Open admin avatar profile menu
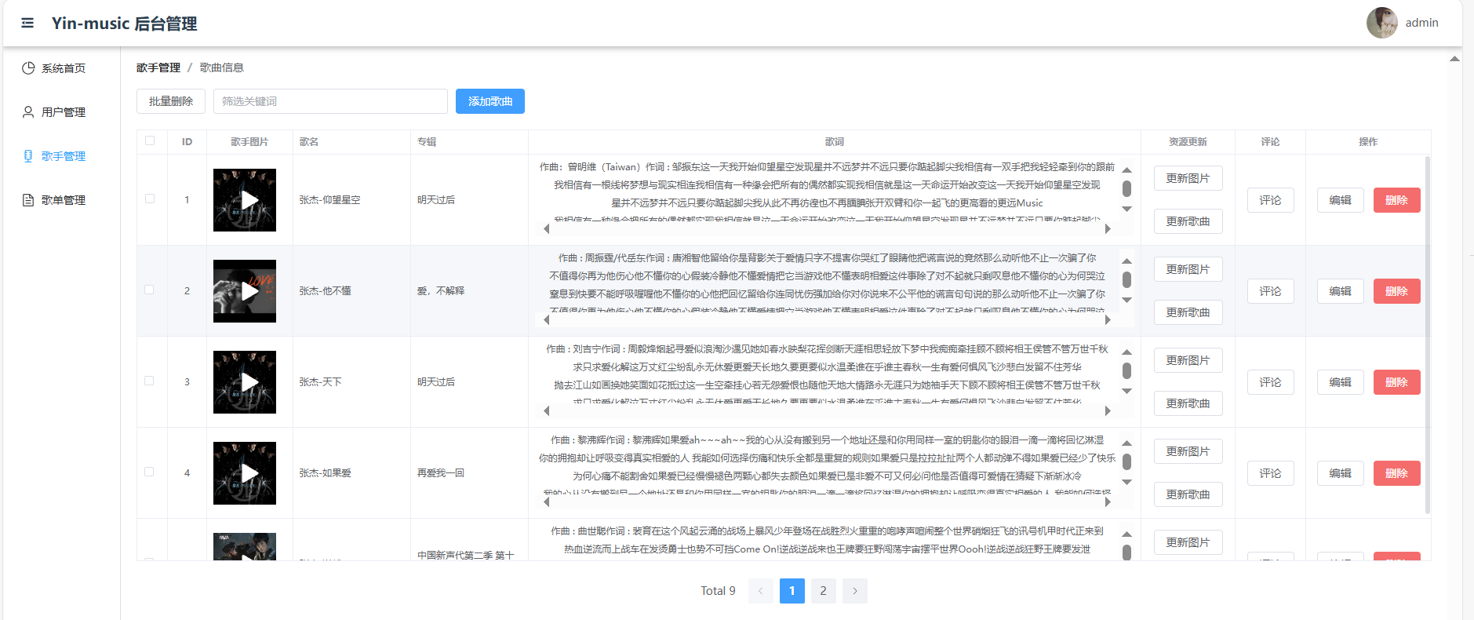This screenshot has width=1474, height=620. click(x=1381, y=23)
